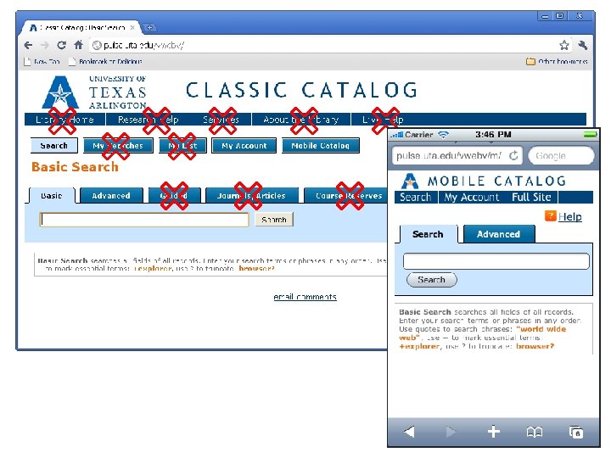The width and height of the screenshot is (611, 458).
Task: Click Search button beside classic search box
Action: (274, 220)
